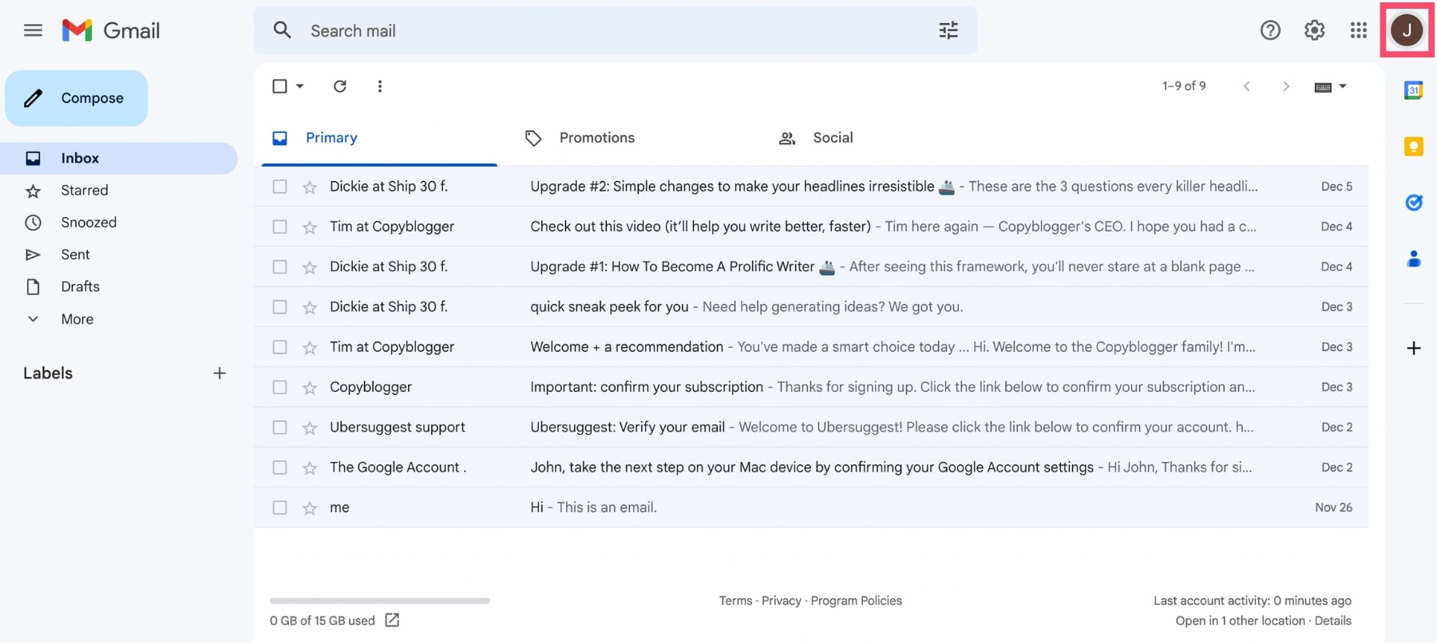Open the Terms link
Screen dimensions: 1437x643
tap(735, 601)
